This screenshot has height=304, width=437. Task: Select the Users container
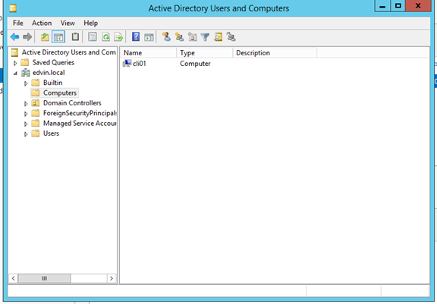click(x=51, y=133)
